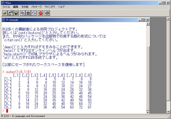
Task: Click the value 64 in matrix
Action: (x=81, y=104)
